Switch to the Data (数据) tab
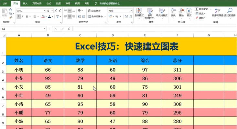Screen dimensions: 237x129 (x=58, y=3)
